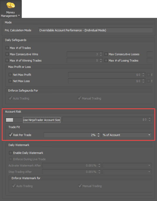The image size is (157, 201).
Task: Decrease the Net Max Loss amount
Action: point(143,82)
